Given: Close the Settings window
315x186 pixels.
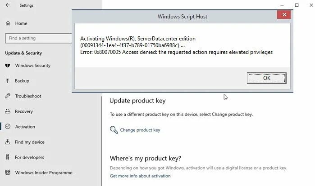Looking at the screenshot, I should pos(310,5).
